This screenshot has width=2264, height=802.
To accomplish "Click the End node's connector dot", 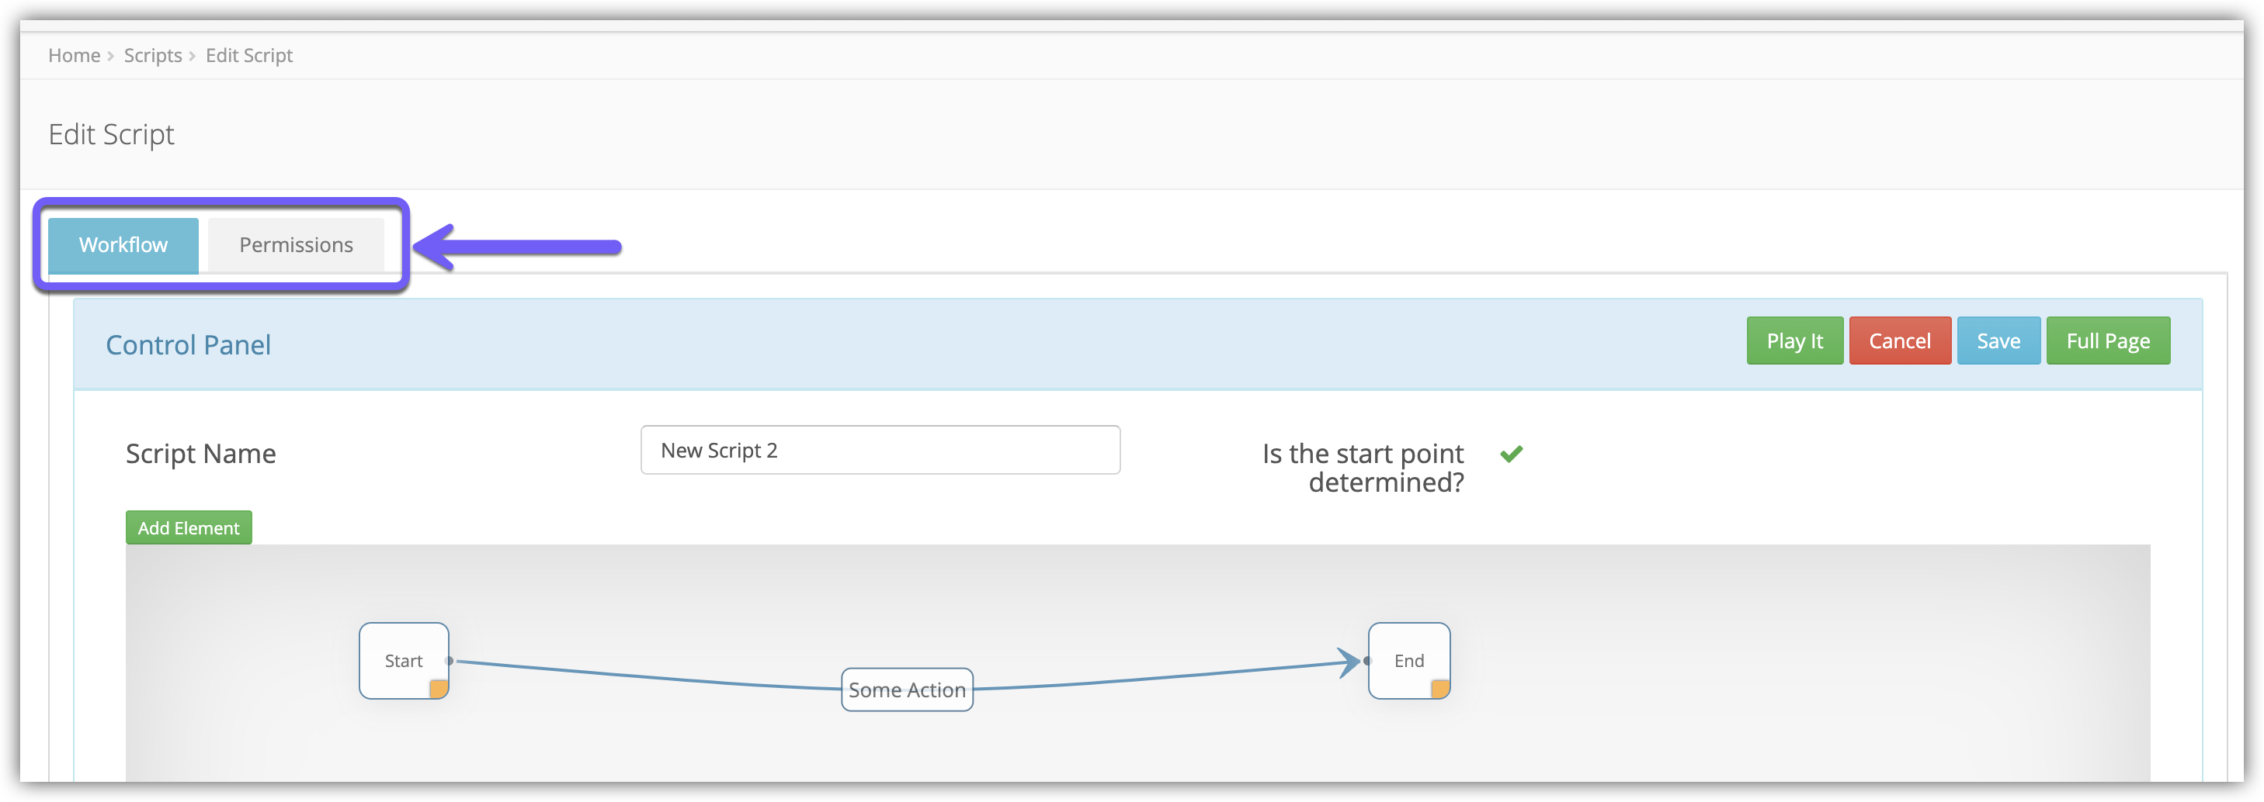I will pos(1366,661).
